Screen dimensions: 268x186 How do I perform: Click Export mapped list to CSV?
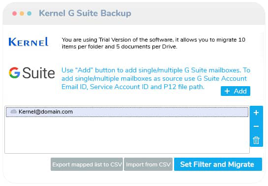[87, 164]
